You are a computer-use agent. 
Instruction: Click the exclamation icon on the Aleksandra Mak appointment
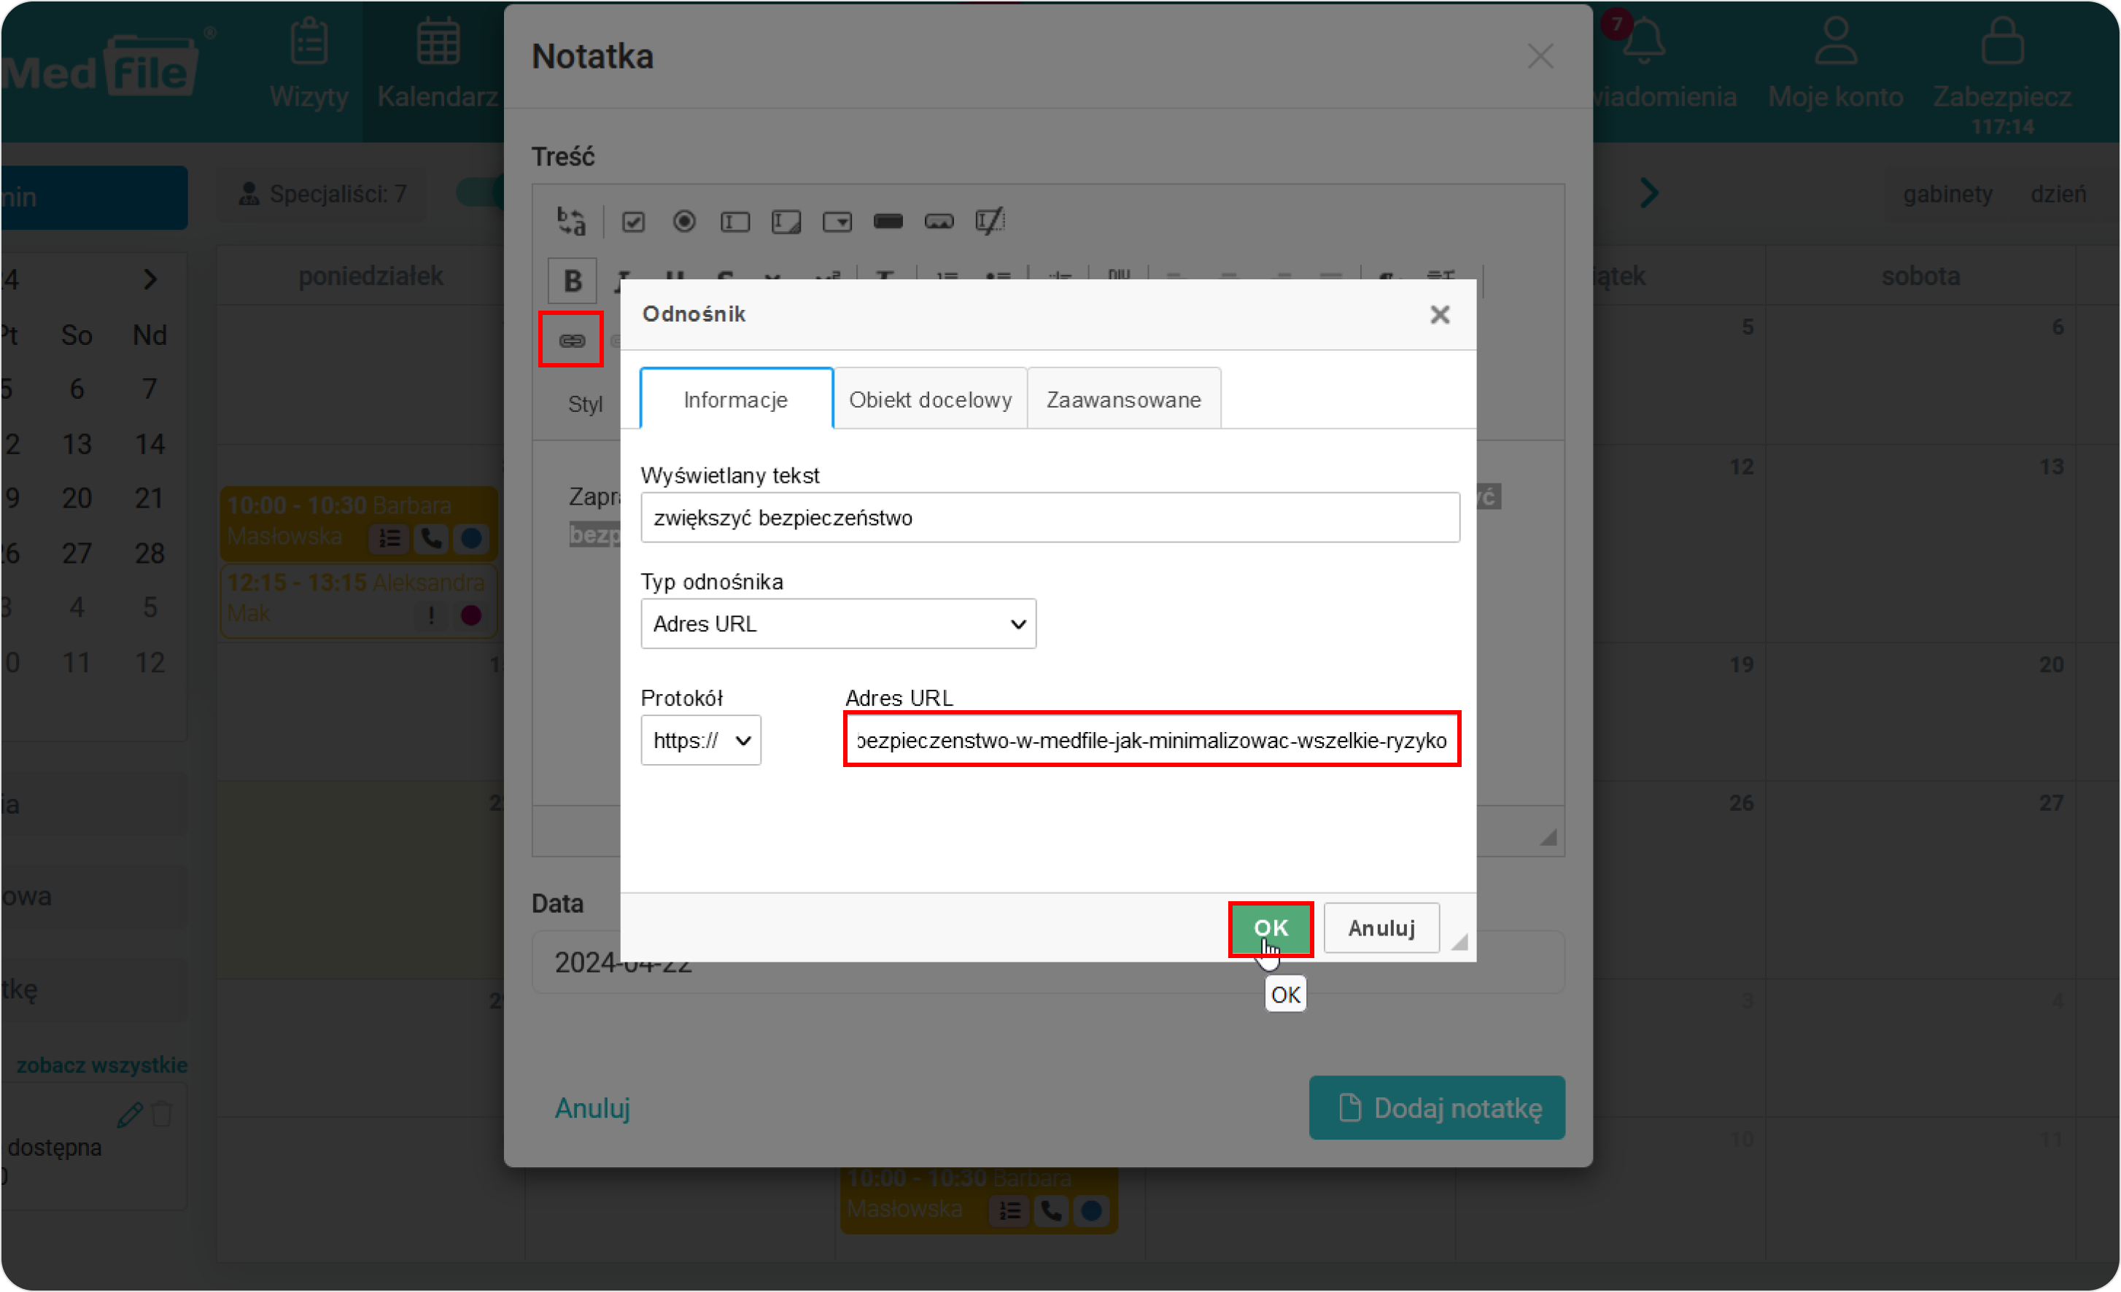pyautogui.click(x=430, y=615)
